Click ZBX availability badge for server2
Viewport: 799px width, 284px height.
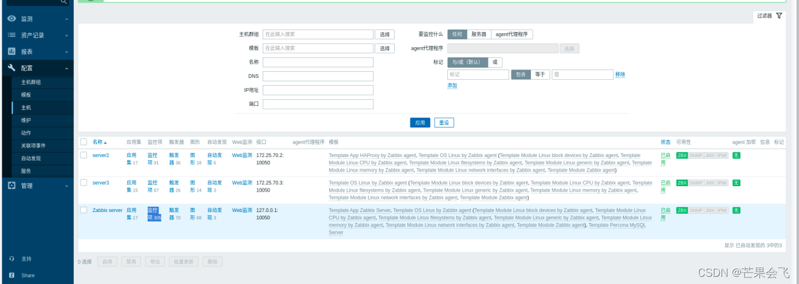(682, 155)
